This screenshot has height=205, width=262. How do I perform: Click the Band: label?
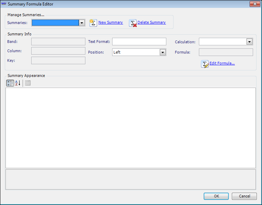(12, 42)
